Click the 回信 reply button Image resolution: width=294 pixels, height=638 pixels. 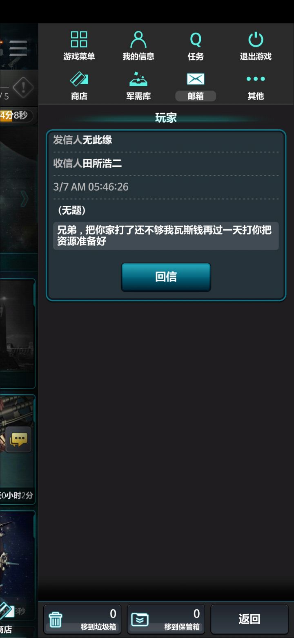(166, 277)
